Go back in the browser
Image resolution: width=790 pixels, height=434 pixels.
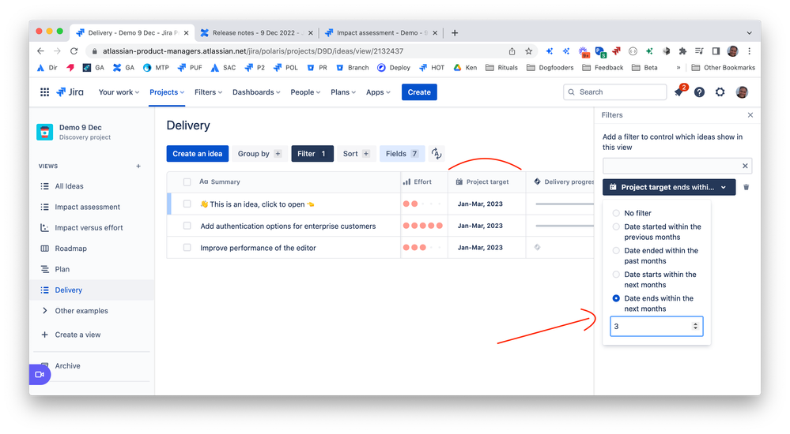pyautogui.click(x=41, y=51)
